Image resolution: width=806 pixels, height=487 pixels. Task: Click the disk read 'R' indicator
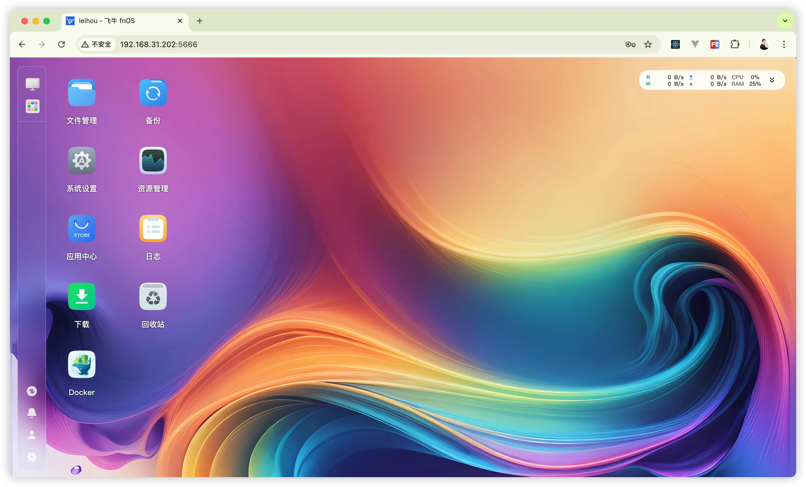tap(648, 77)
